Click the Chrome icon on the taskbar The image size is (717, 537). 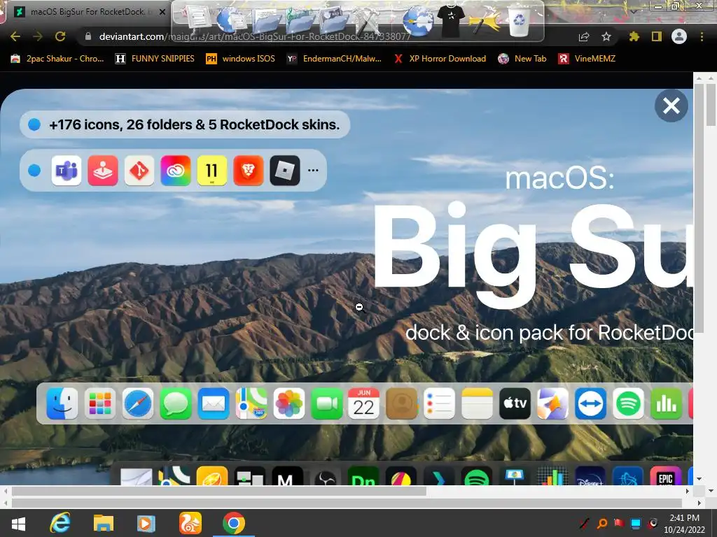(234, 523)
